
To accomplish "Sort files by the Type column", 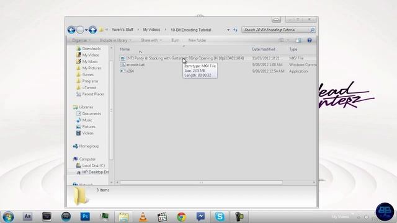I will [293, 50].
